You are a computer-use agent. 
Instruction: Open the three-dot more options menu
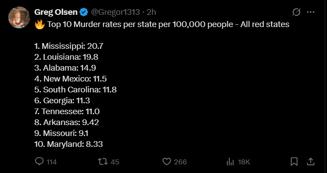point(310,12)
